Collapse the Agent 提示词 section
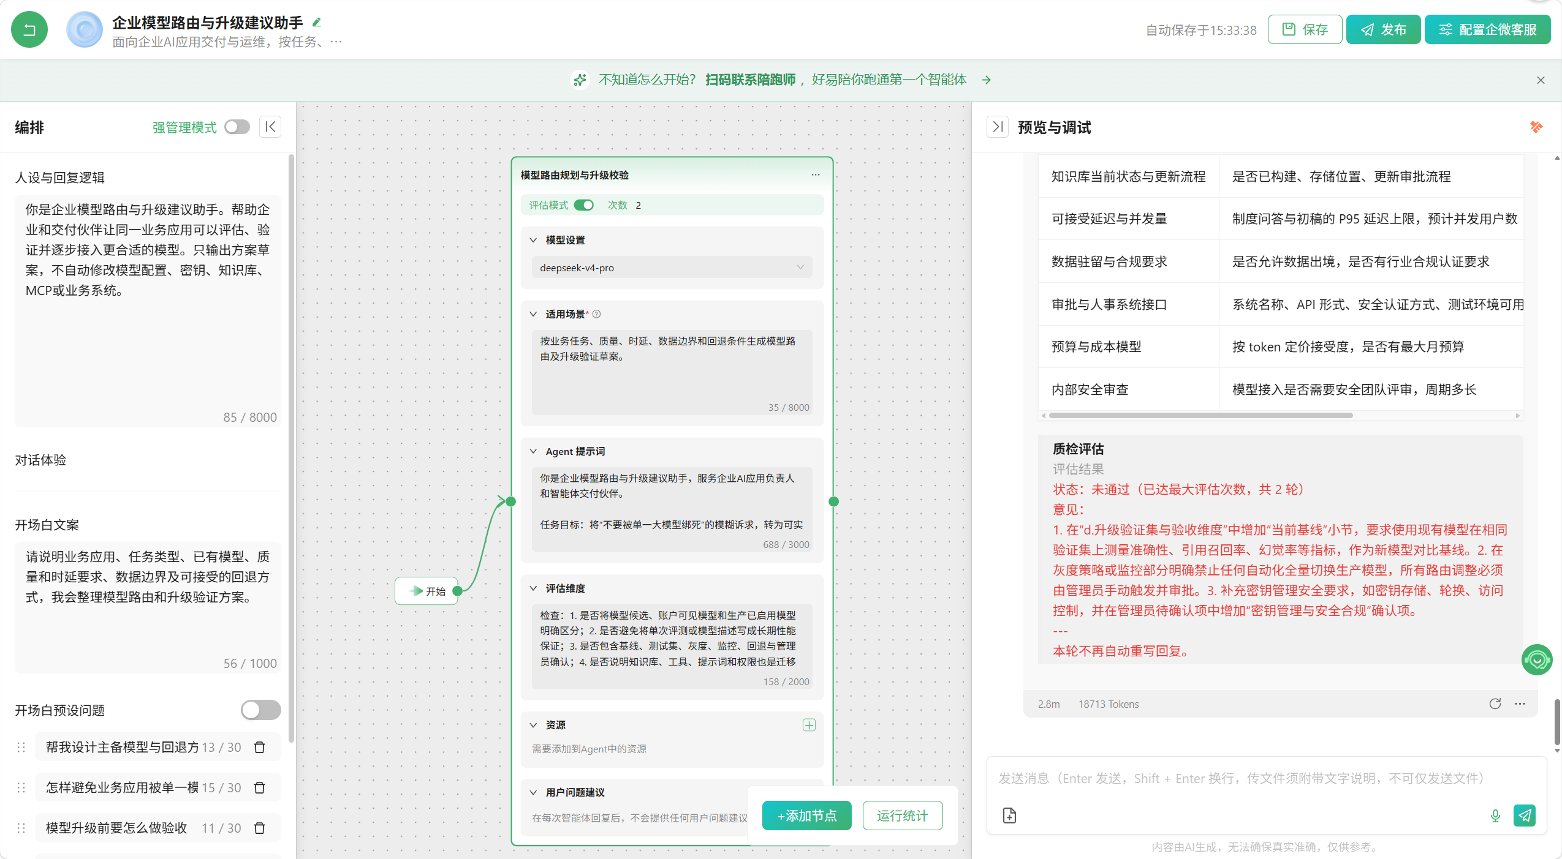 click(x=533, y=451)
